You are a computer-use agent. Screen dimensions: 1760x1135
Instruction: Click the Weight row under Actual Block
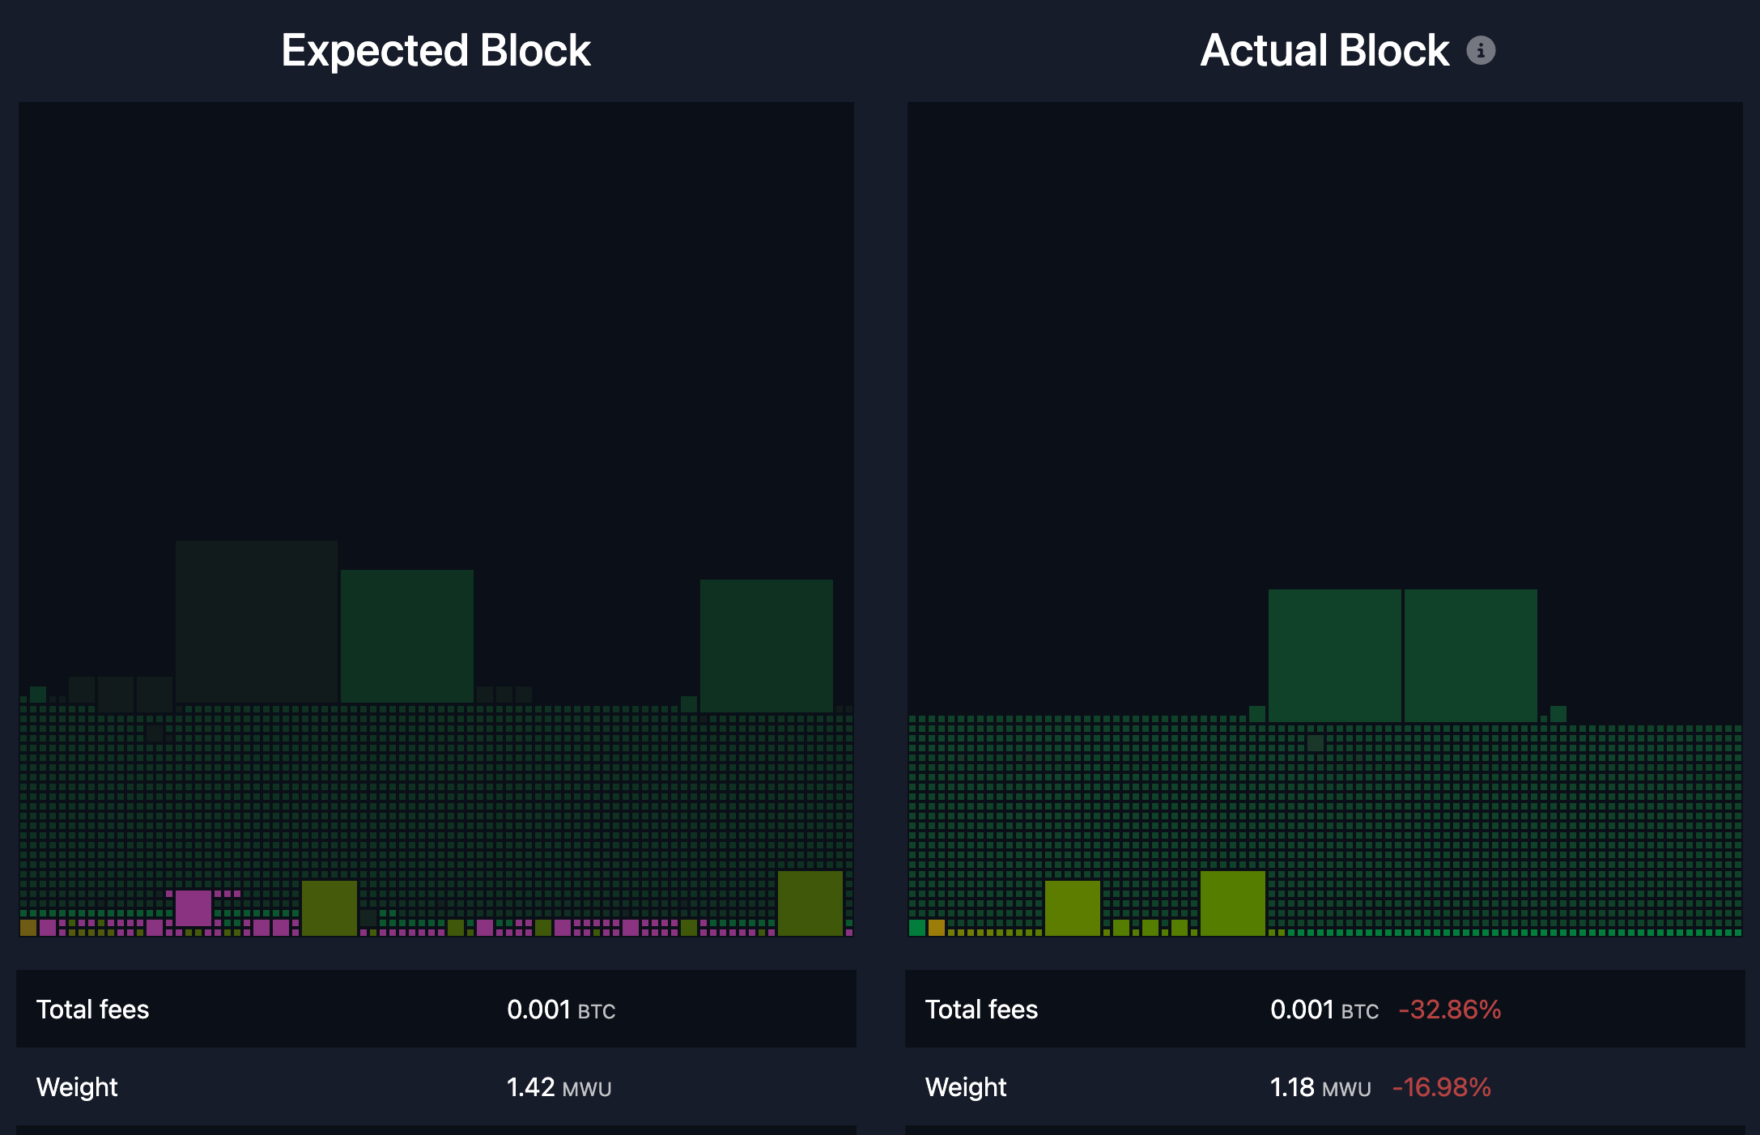966,1087
